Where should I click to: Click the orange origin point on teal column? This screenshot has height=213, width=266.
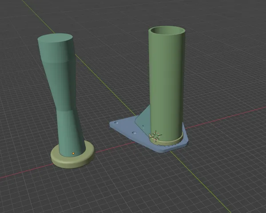73,153
